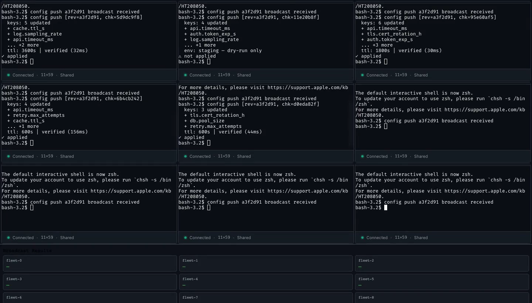The width and height of the screenshot is (532, 303).
Task: Focus the prompt in the staging dry-run terminal
Action: 194,62
